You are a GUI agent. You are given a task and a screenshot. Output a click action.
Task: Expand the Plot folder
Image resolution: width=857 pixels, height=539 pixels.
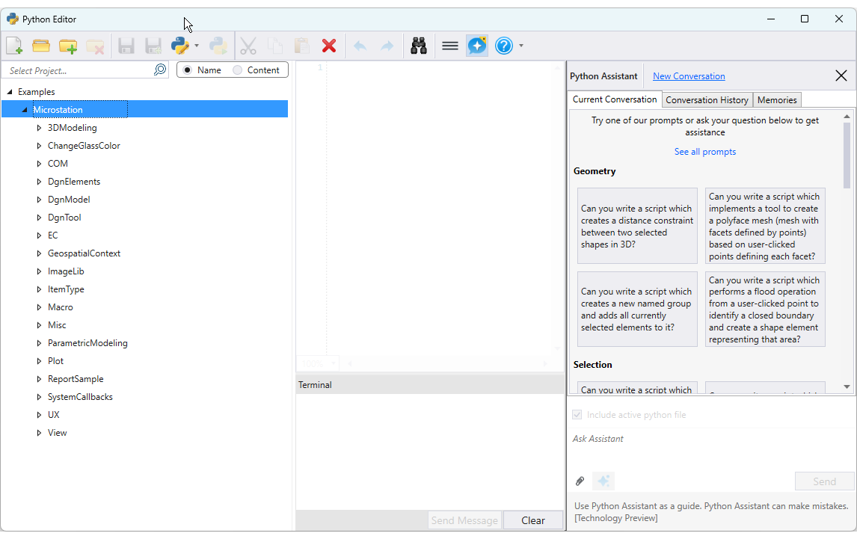point(39,361)
